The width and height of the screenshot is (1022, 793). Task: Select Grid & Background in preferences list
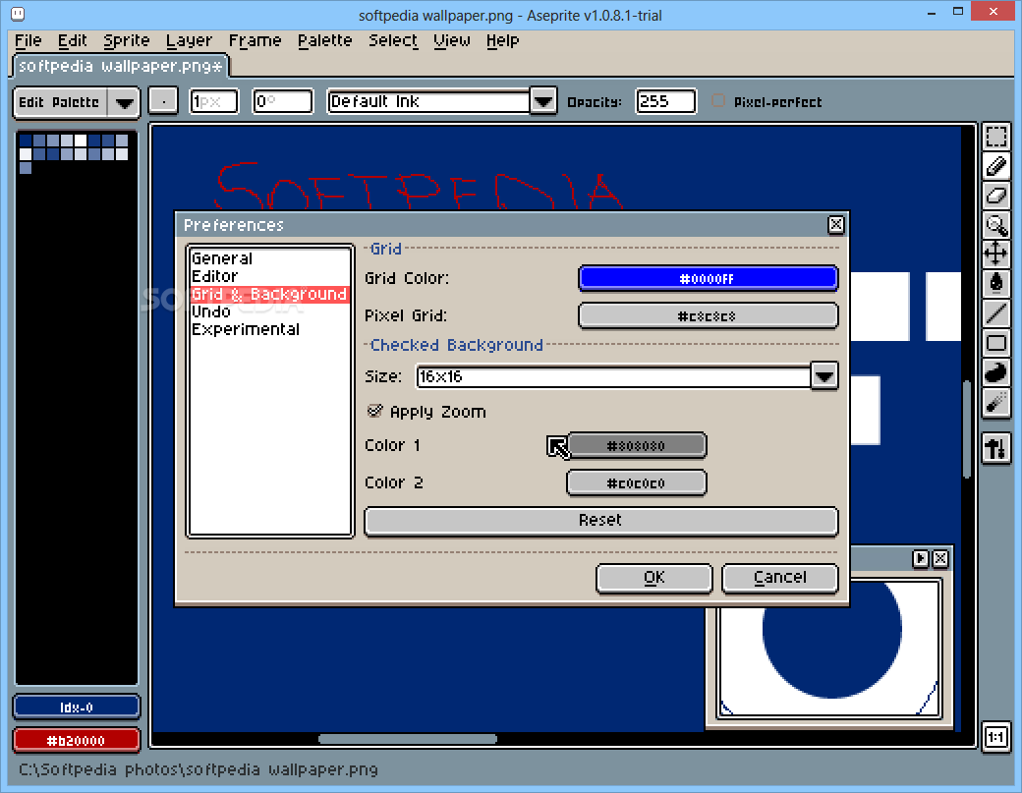(x=270, y=294)
